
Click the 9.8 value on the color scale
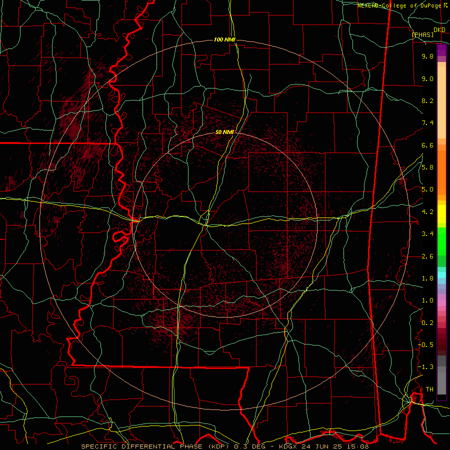(x=427, y=56)
